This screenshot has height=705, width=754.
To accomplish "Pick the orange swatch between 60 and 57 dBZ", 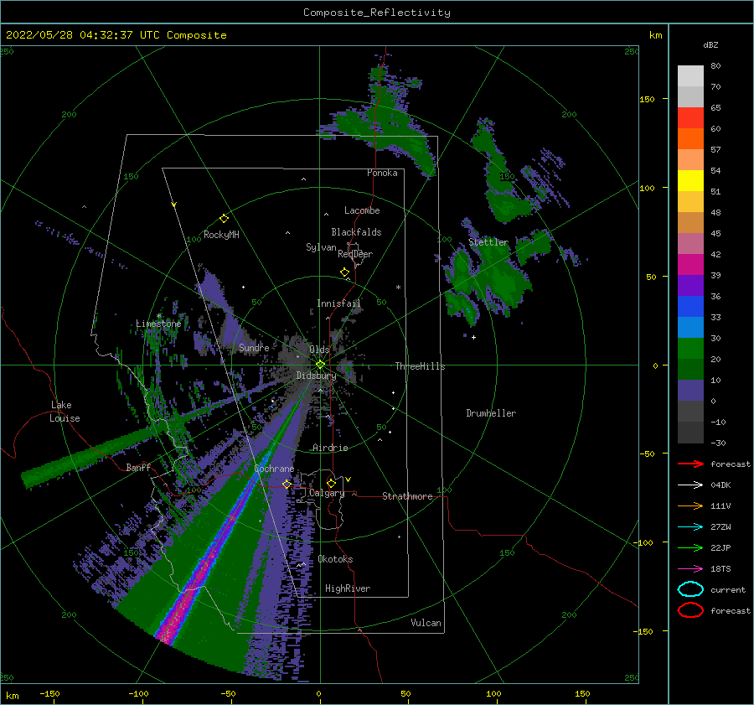I will [x=690, y=139].
